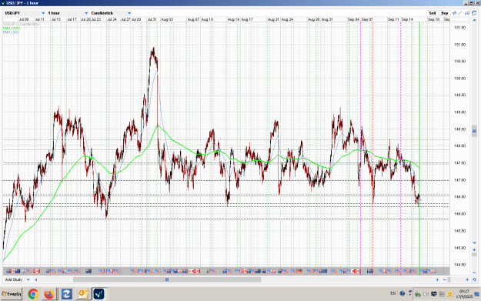This screenshot has width=481, height=301.
Task: Reset the chart view with refresh icon
Action: point(474,279)
